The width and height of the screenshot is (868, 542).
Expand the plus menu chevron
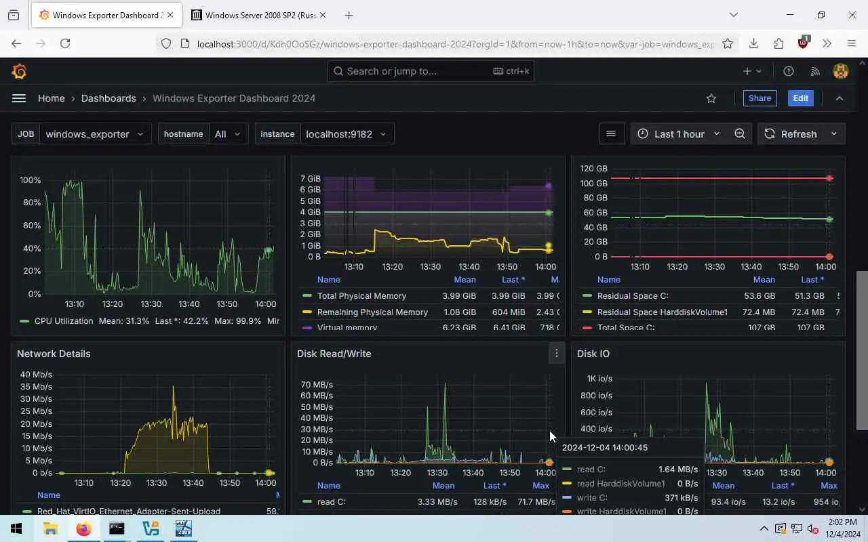pyautogui.click(x=759, y=71)
